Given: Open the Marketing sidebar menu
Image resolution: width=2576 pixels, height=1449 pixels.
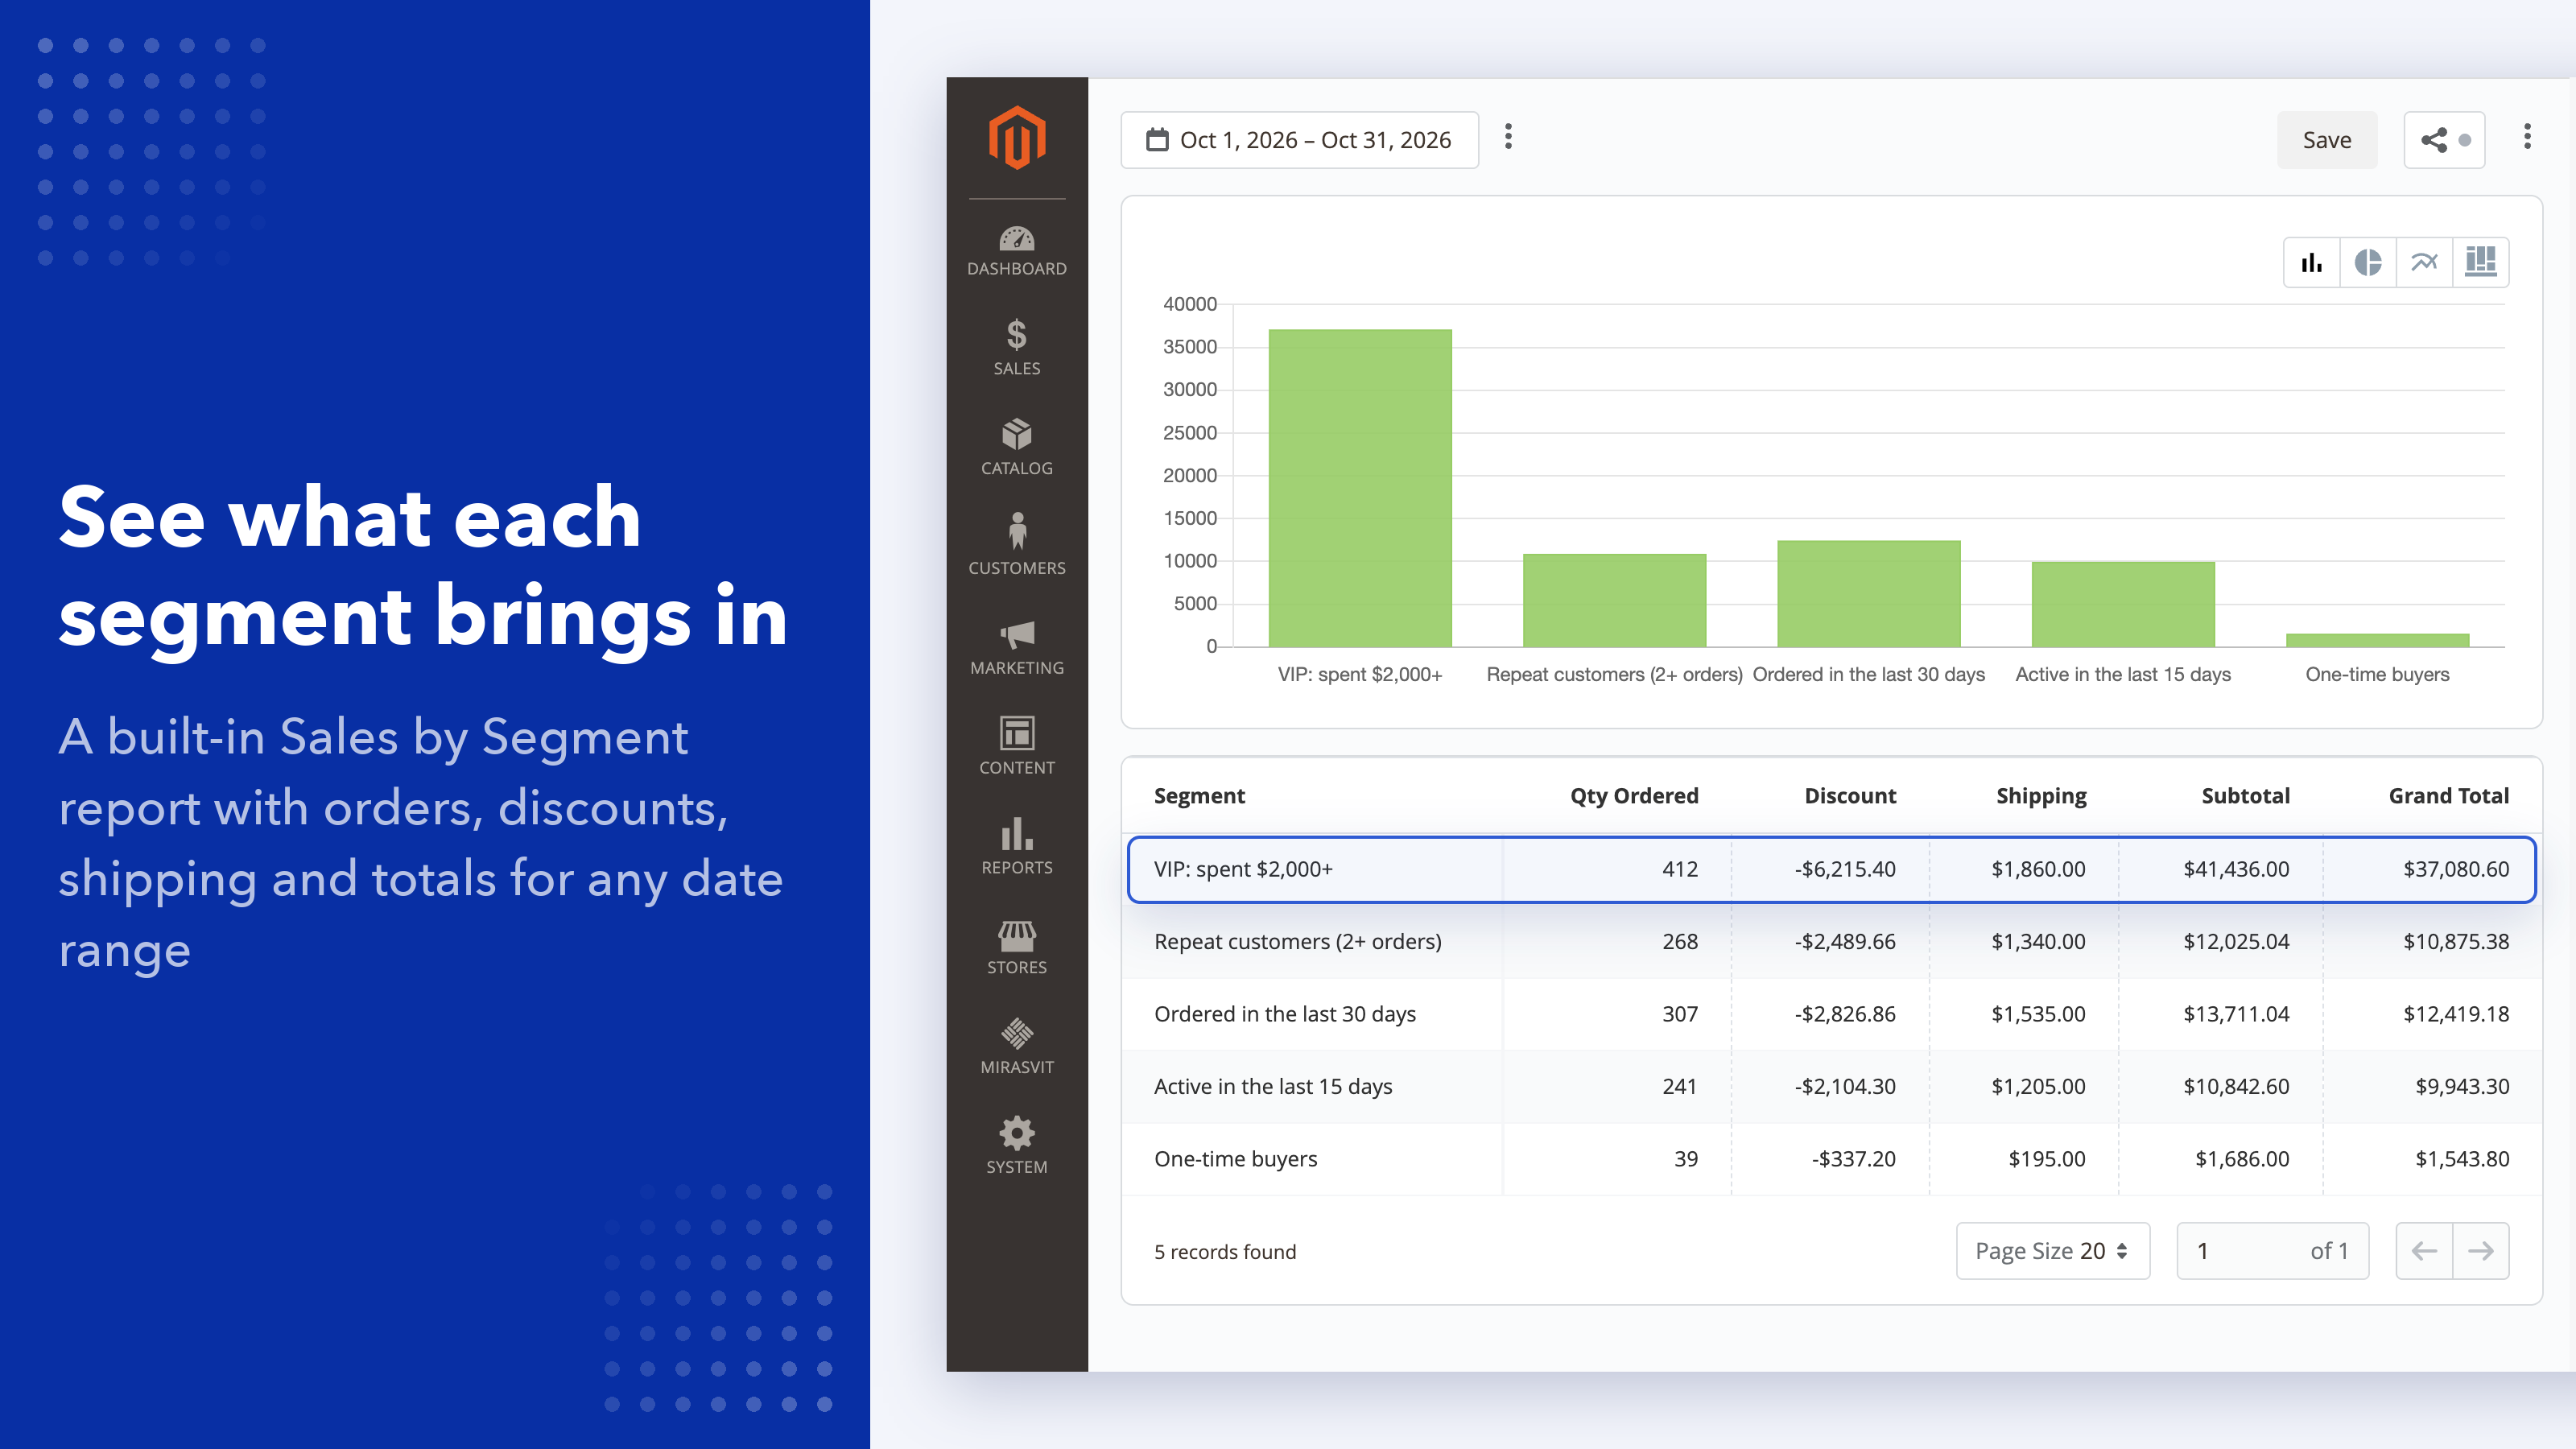Looking at the screenshot, I should (1017, 647).
